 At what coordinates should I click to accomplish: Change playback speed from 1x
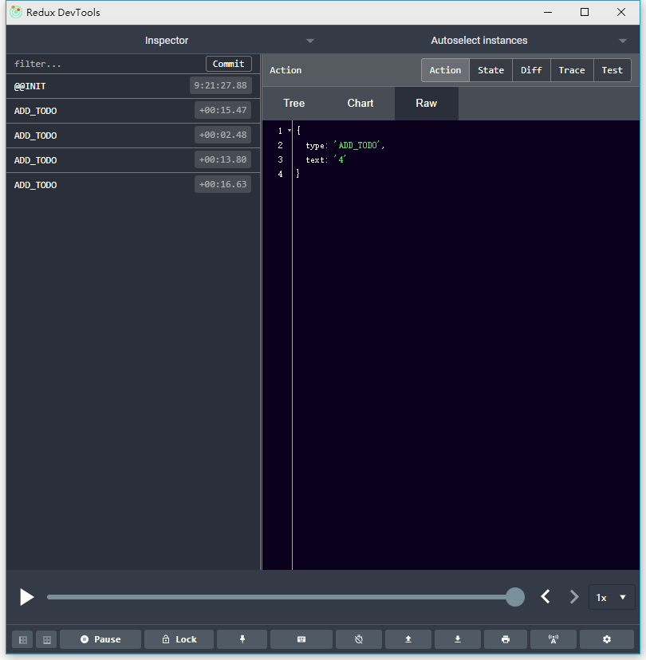(612, 596)
